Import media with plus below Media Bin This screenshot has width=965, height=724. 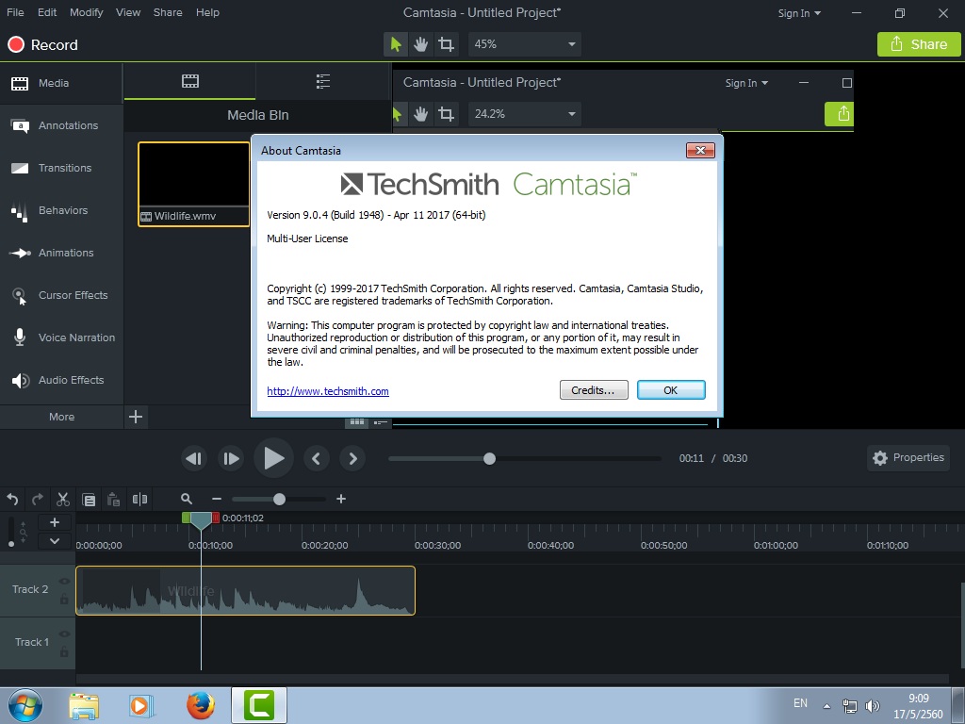[x=136, y=417]
